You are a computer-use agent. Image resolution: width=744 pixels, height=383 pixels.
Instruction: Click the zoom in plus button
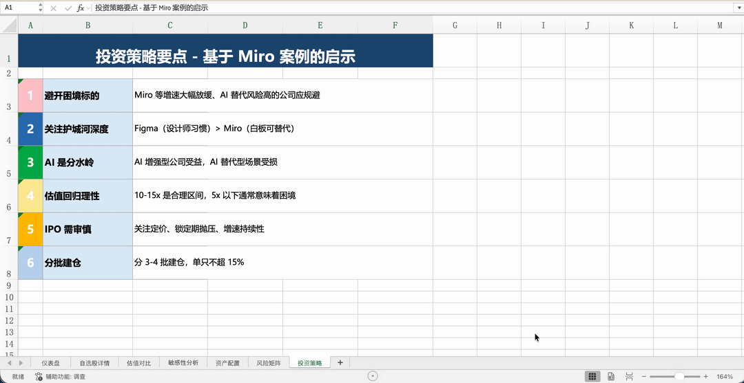click(x=705, y=376)
